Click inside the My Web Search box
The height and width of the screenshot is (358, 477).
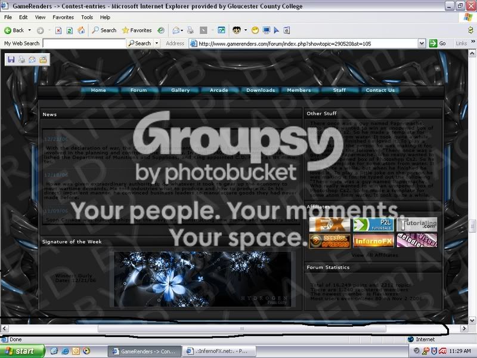(84, 43)
